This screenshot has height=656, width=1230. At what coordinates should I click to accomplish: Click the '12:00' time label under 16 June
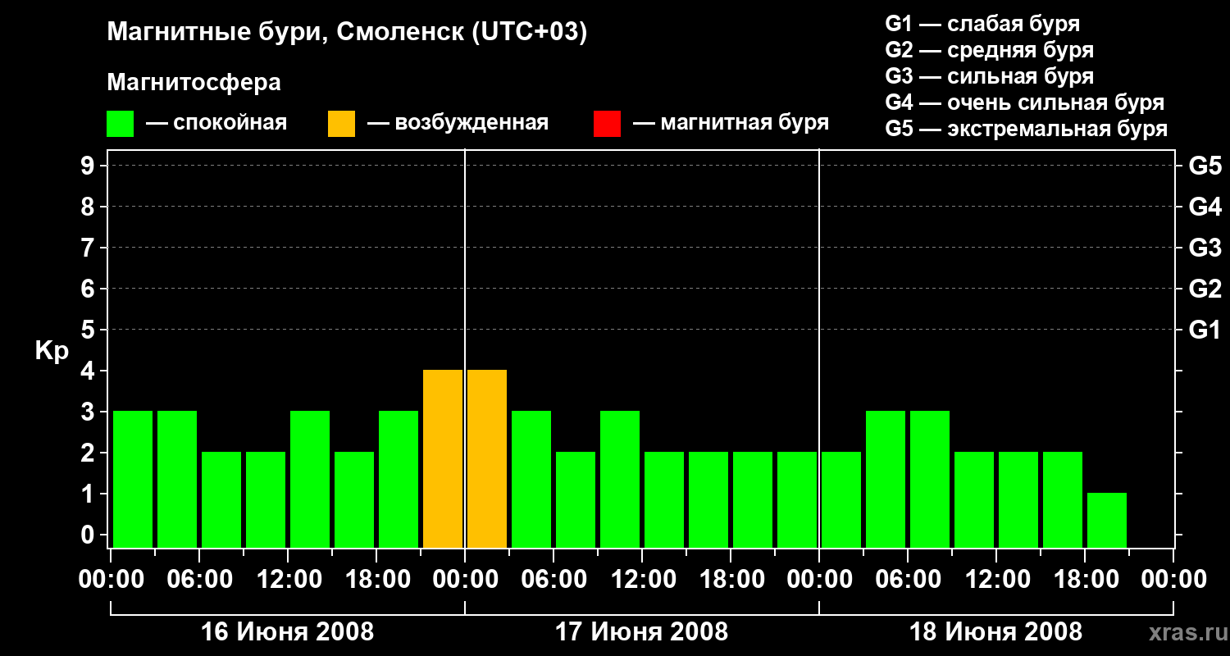(288, 580)
